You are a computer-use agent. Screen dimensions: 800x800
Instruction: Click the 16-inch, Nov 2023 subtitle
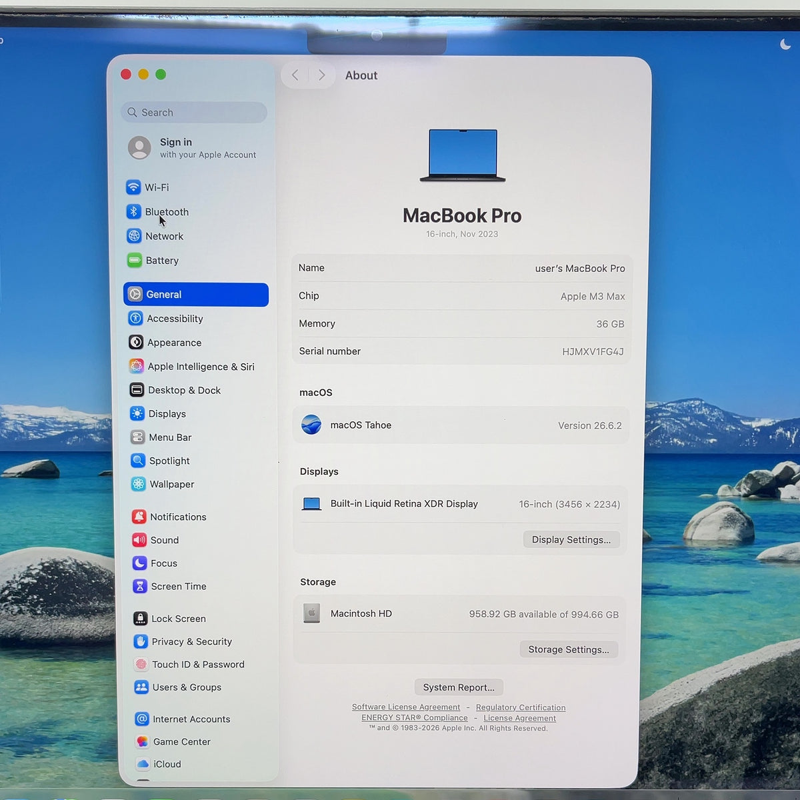click(462, 234)
